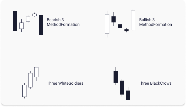Click middle candle of Three BlackCrows
Image resolution: width=186 pixels, height=107 pixels.
(122, 88)
